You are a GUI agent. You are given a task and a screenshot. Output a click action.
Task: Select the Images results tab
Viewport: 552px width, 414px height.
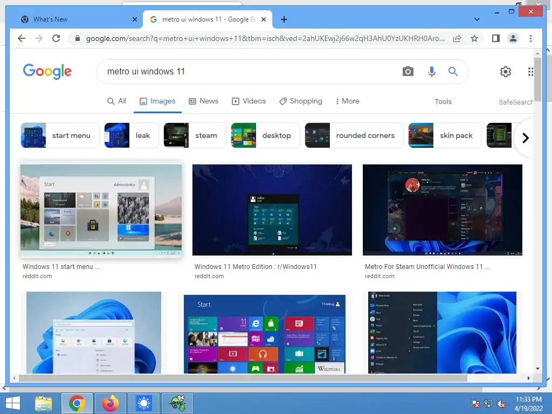click(157, 101)
